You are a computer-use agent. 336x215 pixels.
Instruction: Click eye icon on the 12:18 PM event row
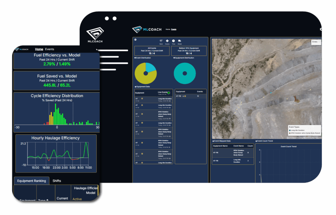(x=170, y=147)
